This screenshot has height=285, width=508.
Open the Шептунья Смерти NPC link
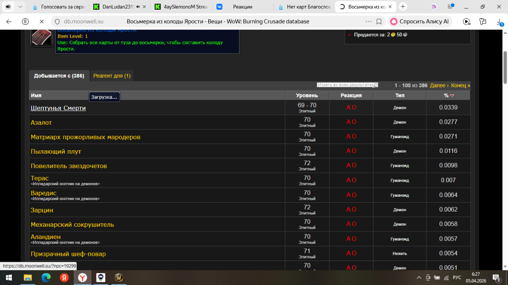pyautogui.click(x=58, y=108)
